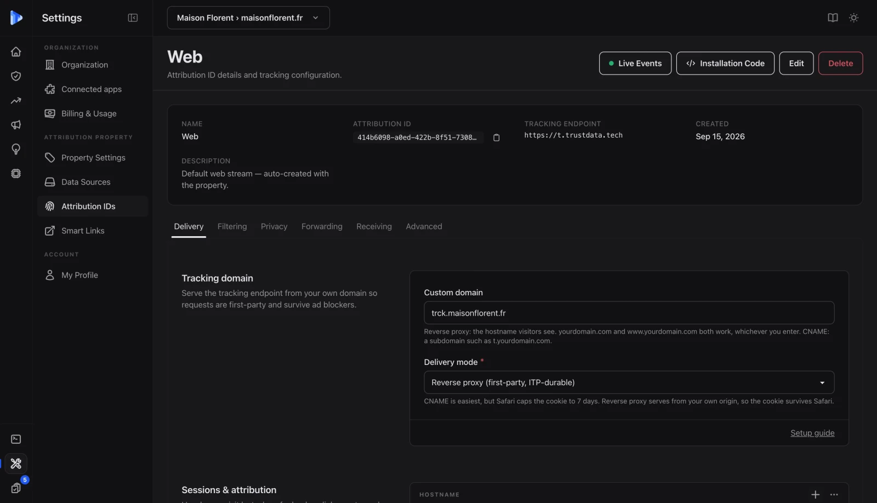The image size is (877, 503).
Task: Go to Organization settings
Action: pyautogui.click(x=93, y=65)
